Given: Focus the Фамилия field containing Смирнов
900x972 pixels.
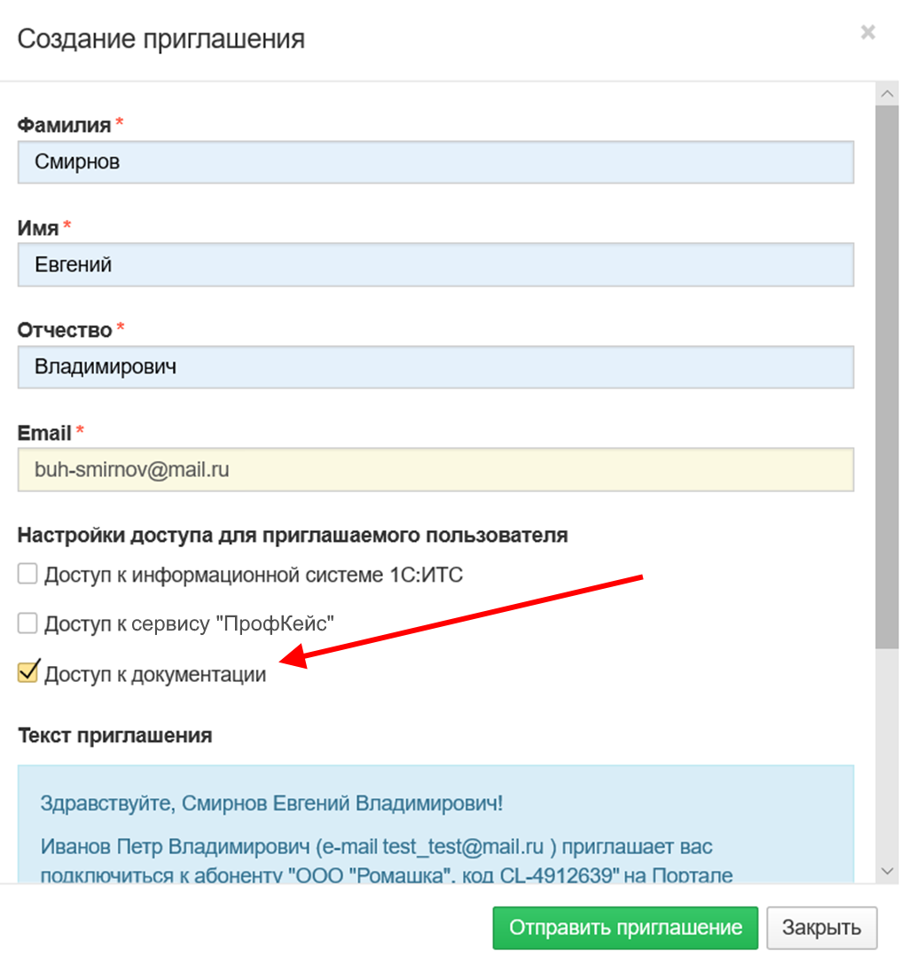Looking at the screenshot, I should (434, 162).
